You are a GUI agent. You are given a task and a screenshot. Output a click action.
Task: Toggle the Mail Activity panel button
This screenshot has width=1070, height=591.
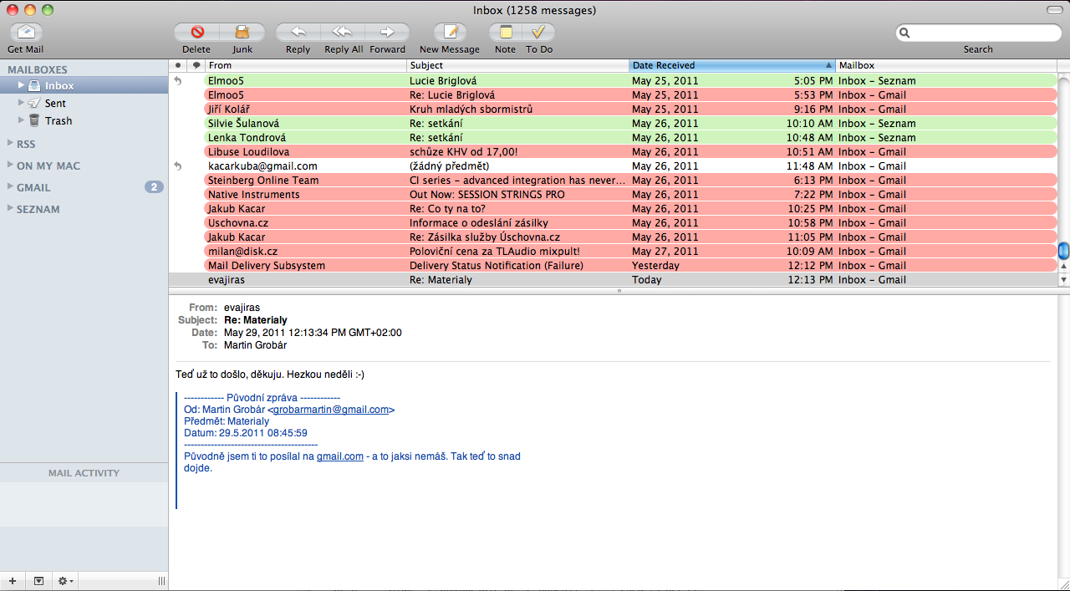(38, 580)
